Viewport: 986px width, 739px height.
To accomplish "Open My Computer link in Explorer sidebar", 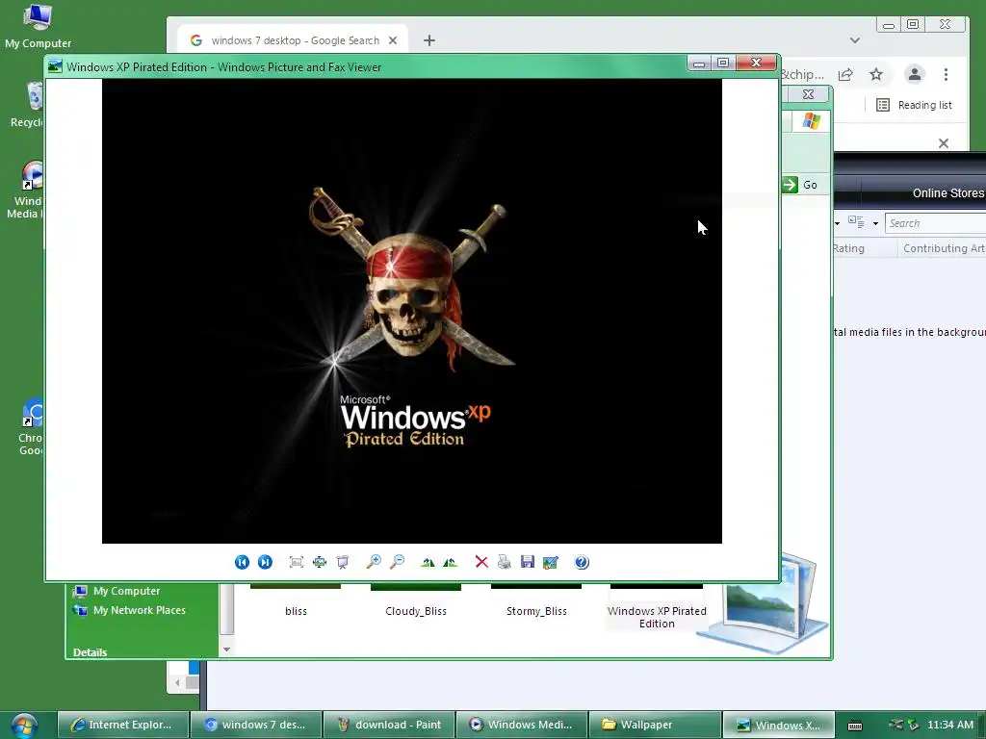I will pyautogui.click(x=117, y=591).
